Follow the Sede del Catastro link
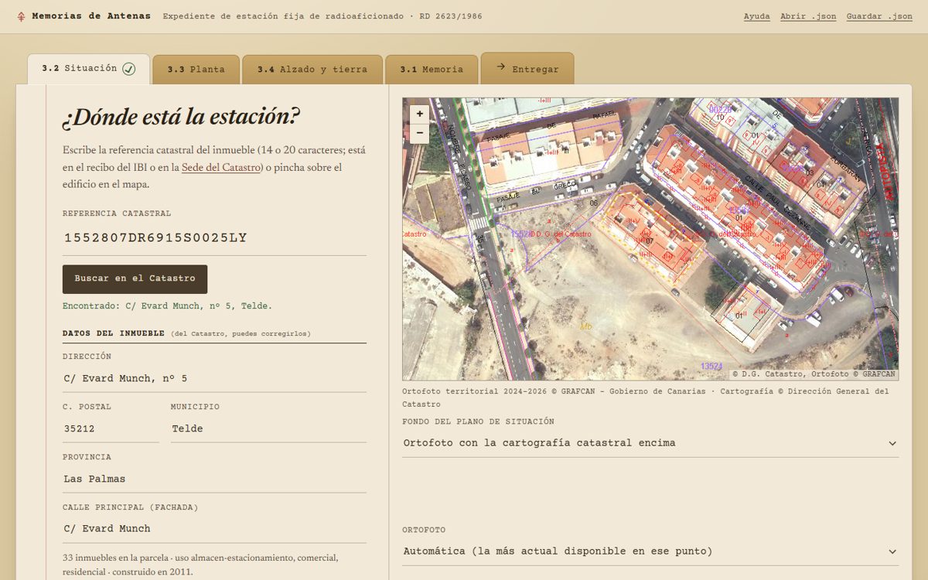The image size is (928, 580). (x=221, y=167)
